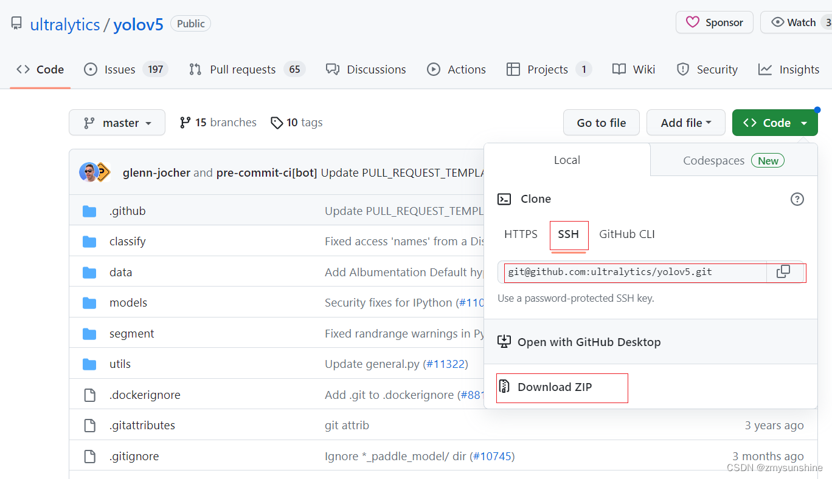Click the repository book icon beside ultralytics
Screen dimensions: 832x479
(x=16, y=24)
